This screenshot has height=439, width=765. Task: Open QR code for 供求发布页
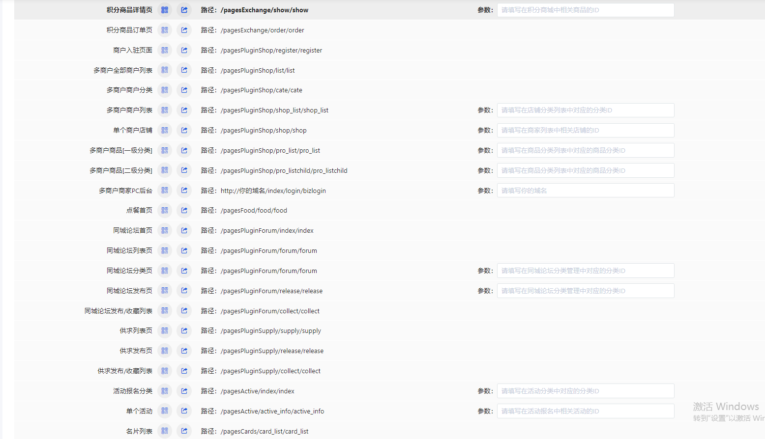(165, 351)
